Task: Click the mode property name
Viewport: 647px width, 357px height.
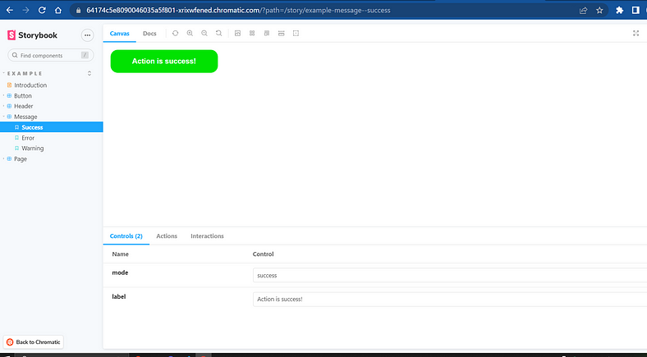Action: click(120, 272)
